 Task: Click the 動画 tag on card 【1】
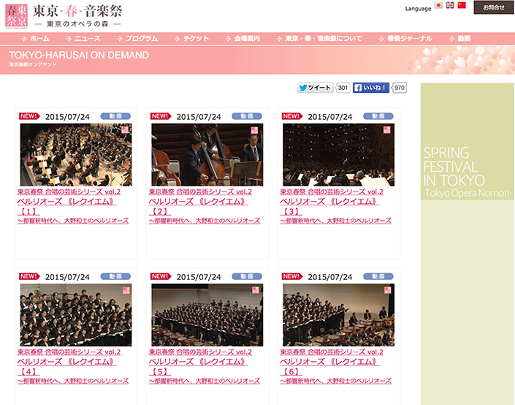coord(115,116)
